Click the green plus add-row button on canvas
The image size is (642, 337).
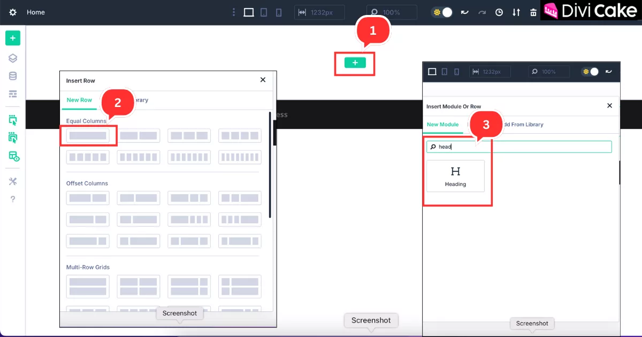(x=355, y=63)
